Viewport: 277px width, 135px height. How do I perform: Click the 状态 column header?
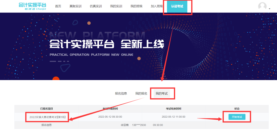237,109
